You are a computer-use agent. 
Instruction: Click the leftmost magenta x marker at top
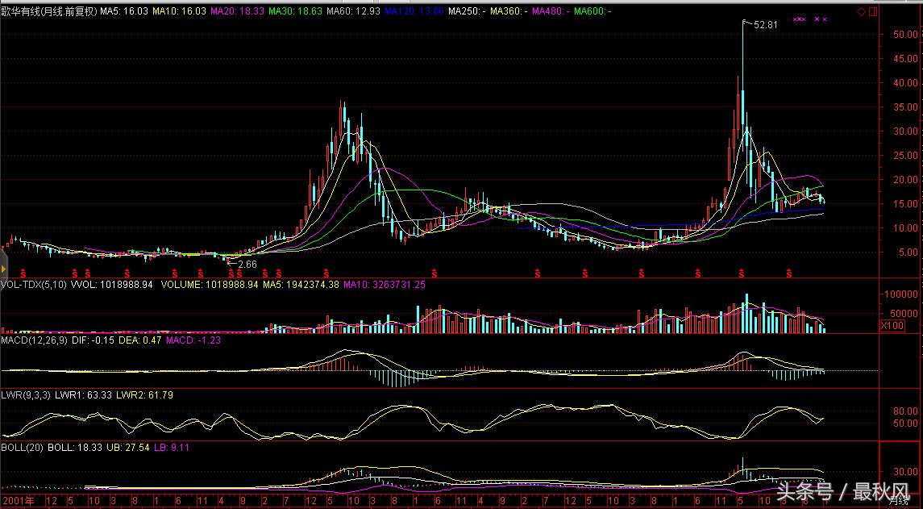click(796, 19)
